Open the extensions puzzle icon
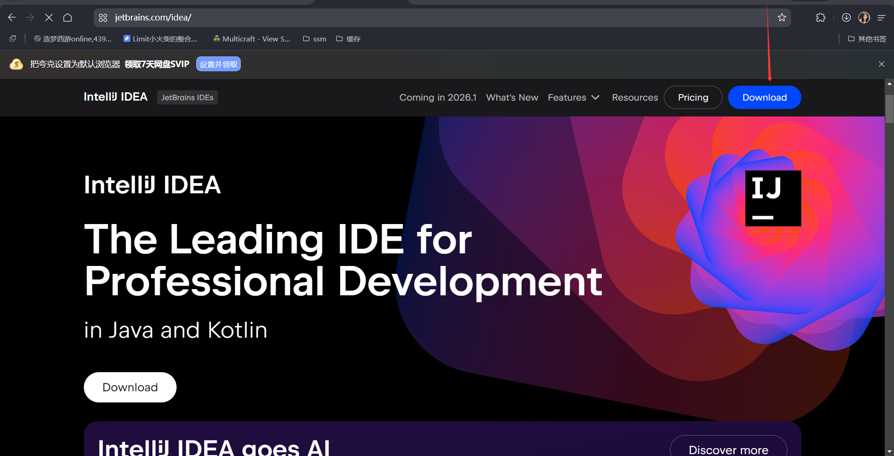The width and height of the screenshot is (894, 456). click(x=821, y=18)
